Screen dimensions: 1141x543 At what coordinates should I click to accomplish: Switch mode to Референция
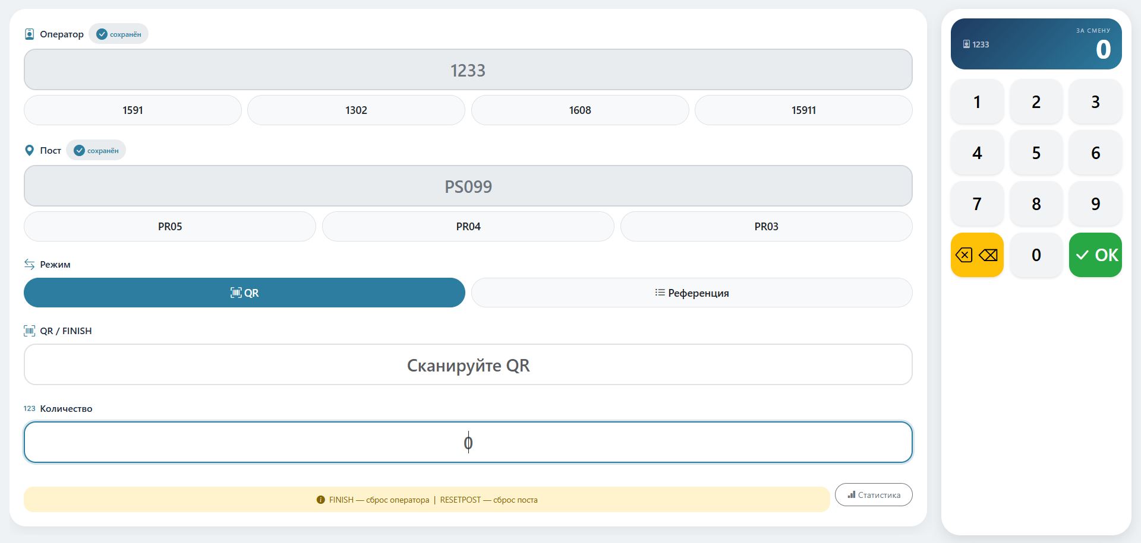point(692,293)
